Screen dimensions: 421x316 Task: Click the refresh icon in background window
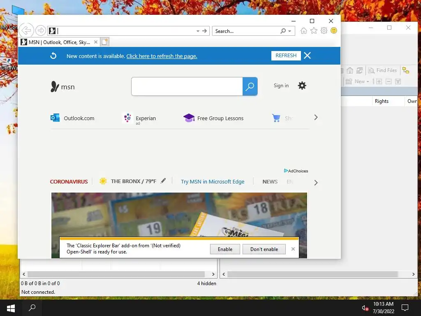point(359,70)
